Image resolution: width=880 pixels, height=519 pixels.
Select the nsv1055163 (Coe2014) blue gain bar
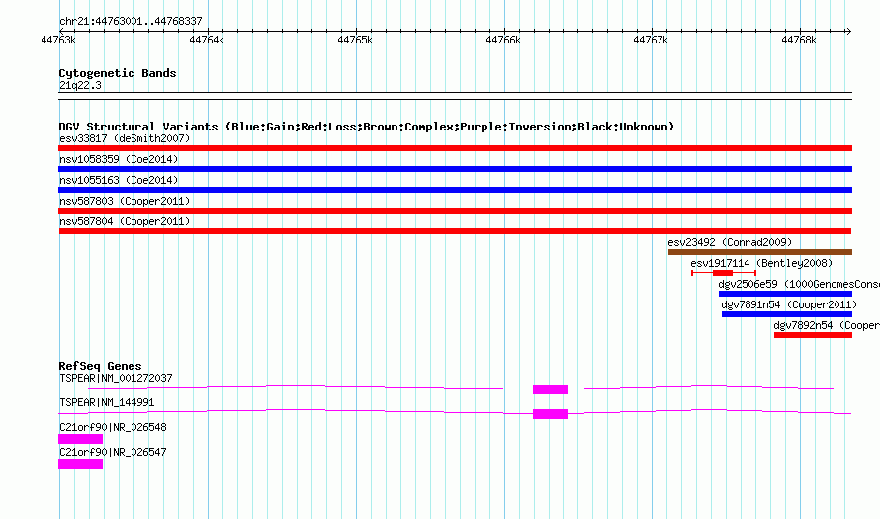point(455,190)
